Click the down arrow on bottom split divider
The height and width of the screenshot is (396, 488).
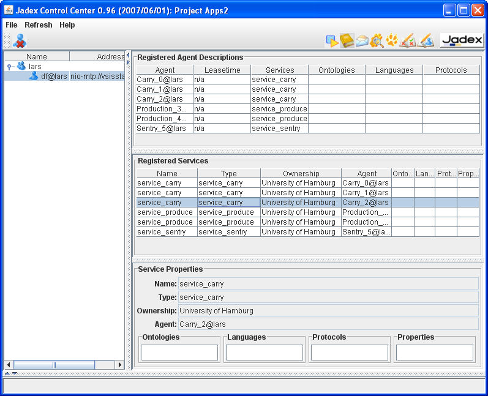pos(14,373)
